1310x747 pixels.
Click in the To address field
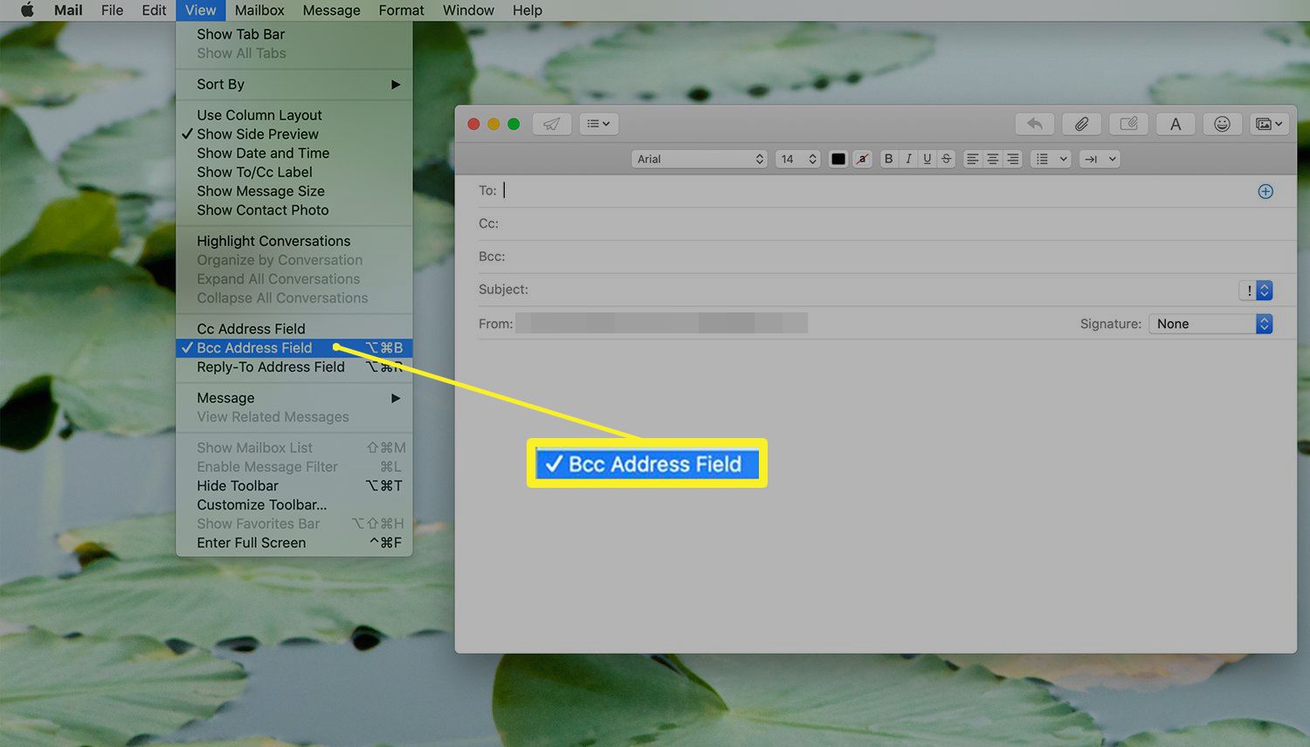[876, 190]
